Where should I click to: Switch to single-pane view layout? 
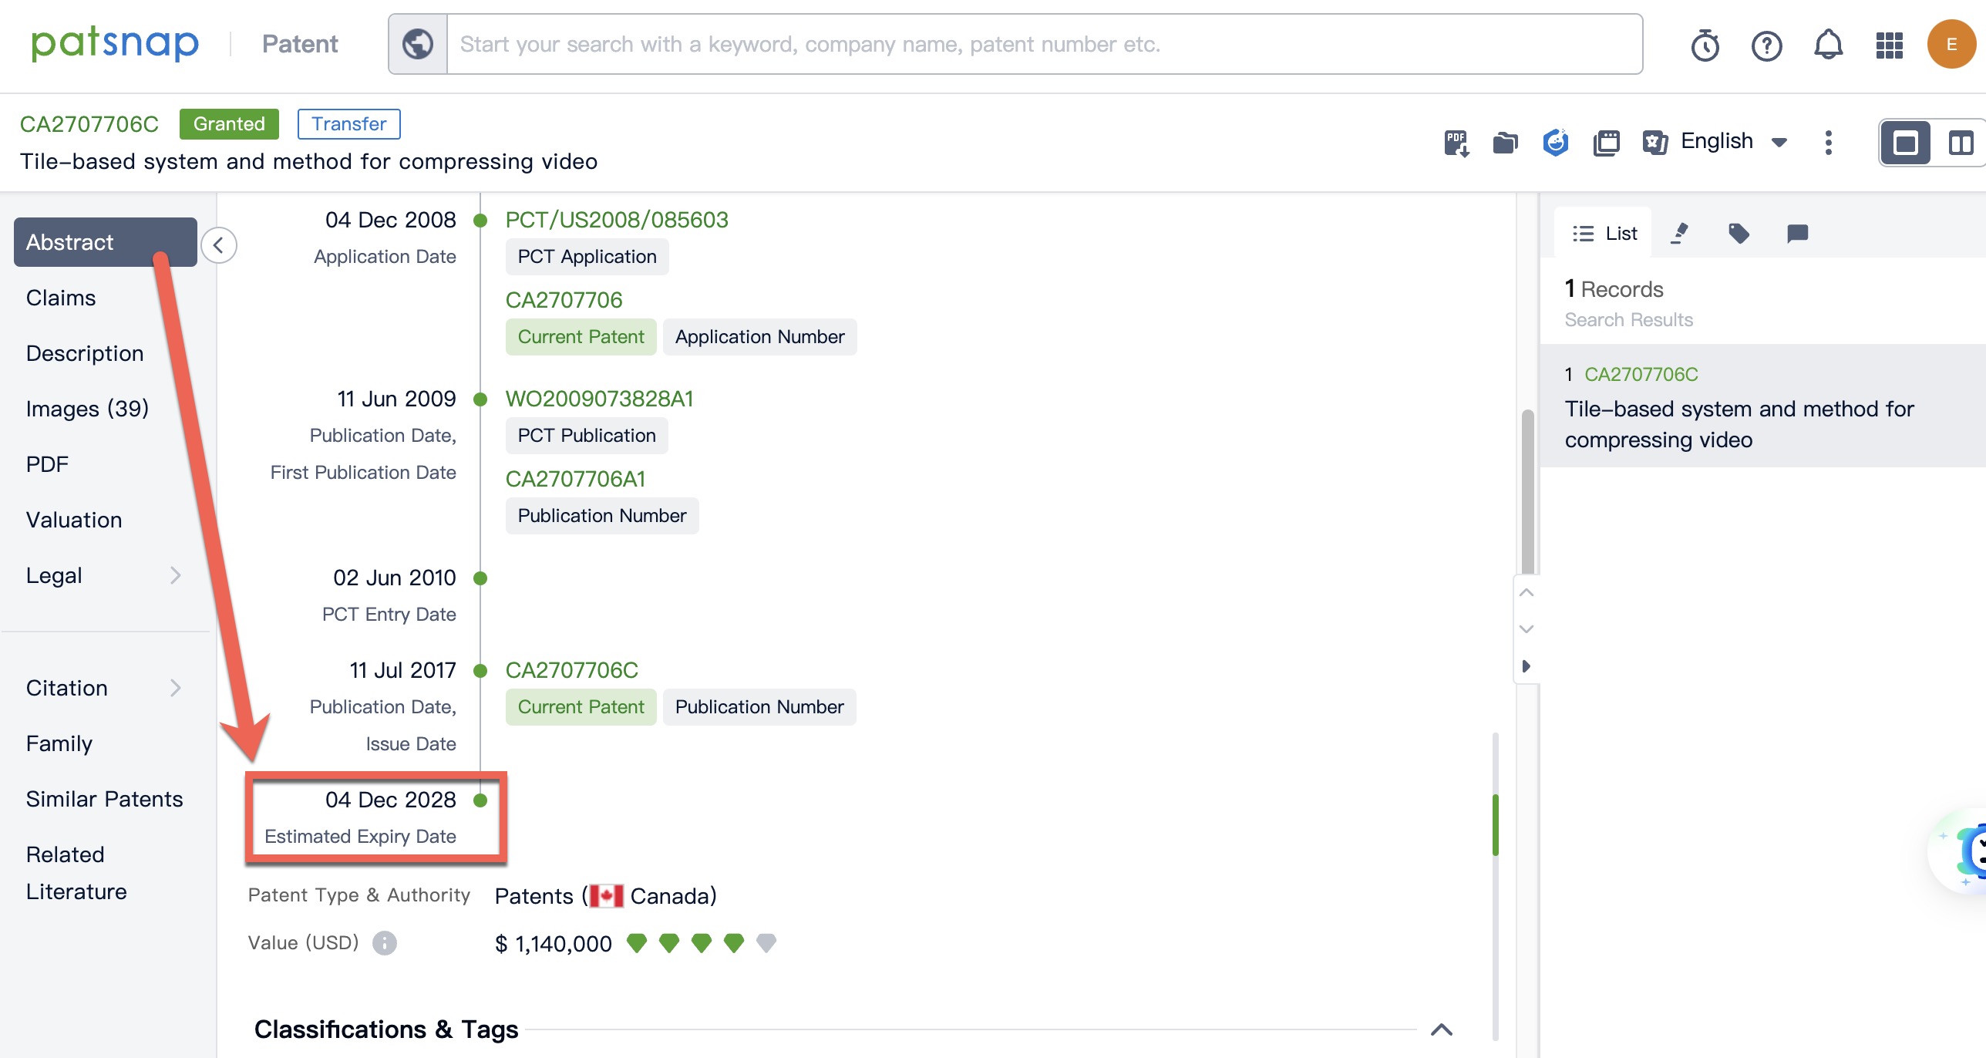(x=1905, y=143)
